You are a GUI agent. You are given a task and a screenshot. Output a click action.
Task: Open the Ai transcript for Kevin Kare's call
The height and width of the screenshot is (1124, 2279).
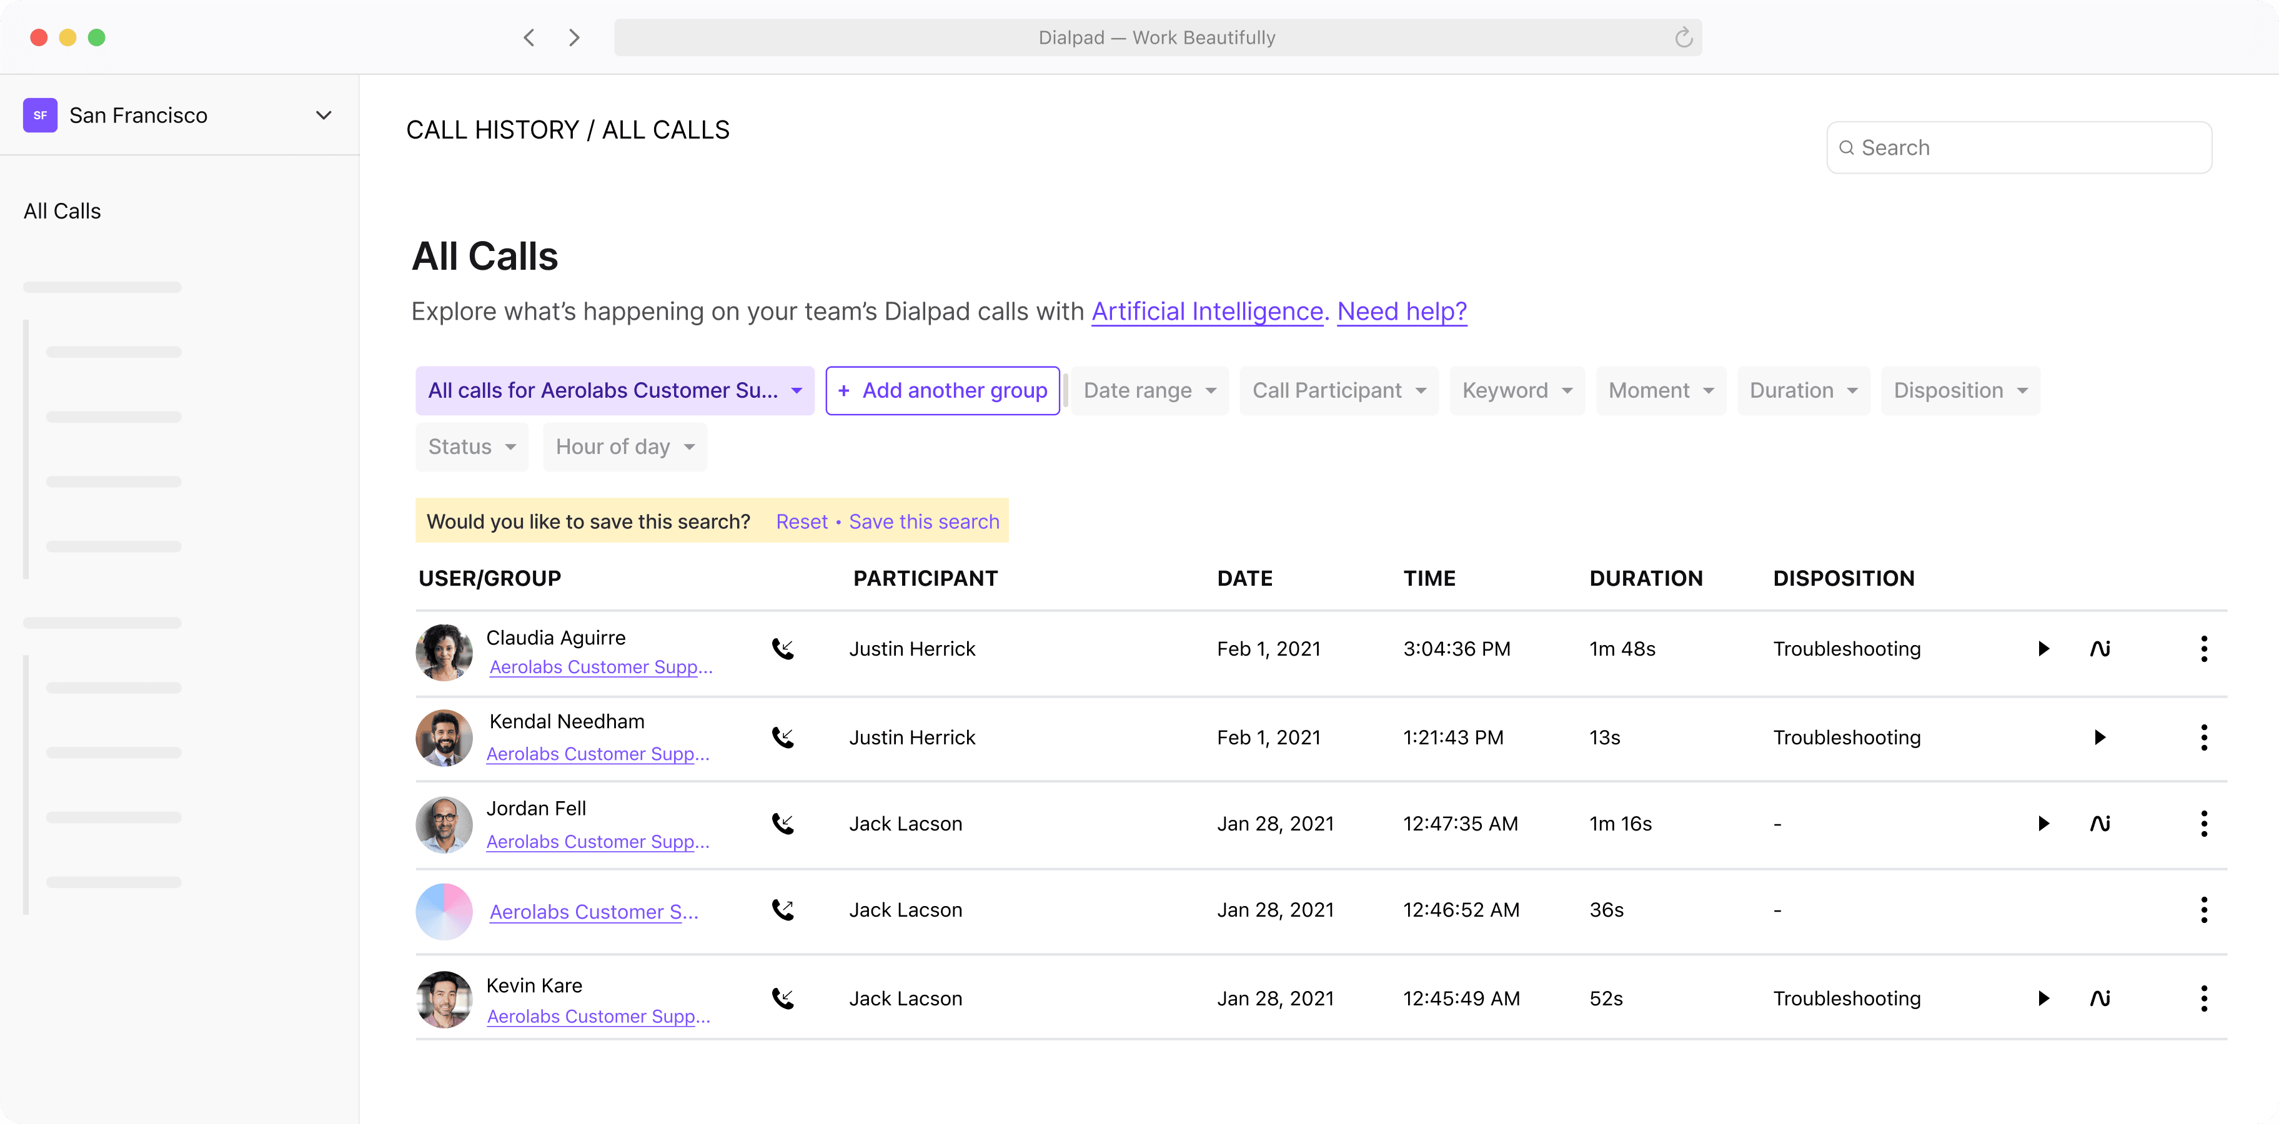pyautogui.click(x=2101, y=997)
